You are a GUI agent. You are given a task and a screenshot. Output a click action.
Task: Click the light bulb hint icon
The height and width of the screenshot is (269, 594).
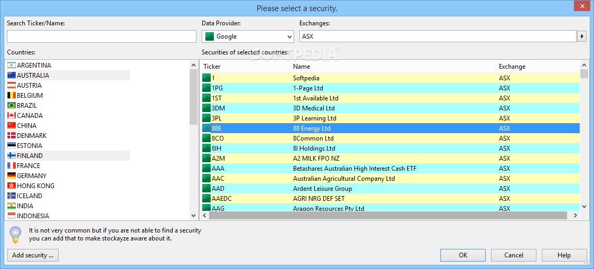point(15,234)
